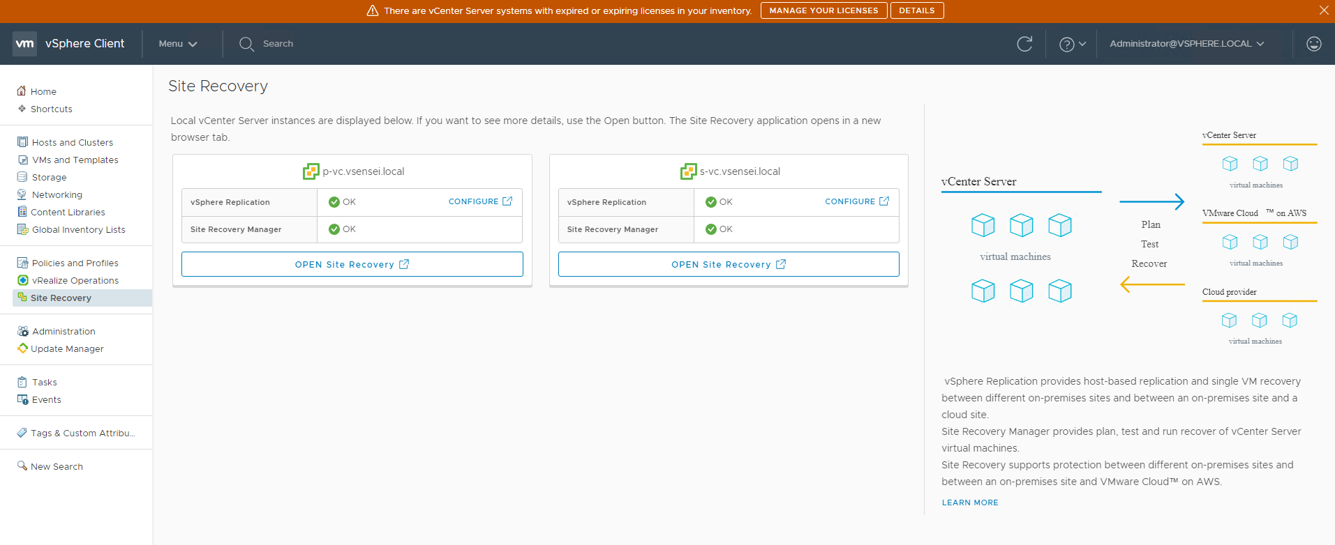The height and width of the screenshot is (545, 1335).
Task: Click the Update Manager icon
Action: coord(22,348)
